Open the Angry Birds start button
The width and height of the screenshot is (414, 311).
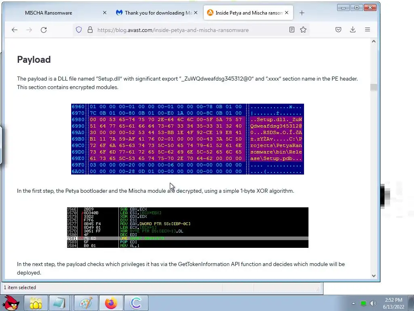coord(10,303)
